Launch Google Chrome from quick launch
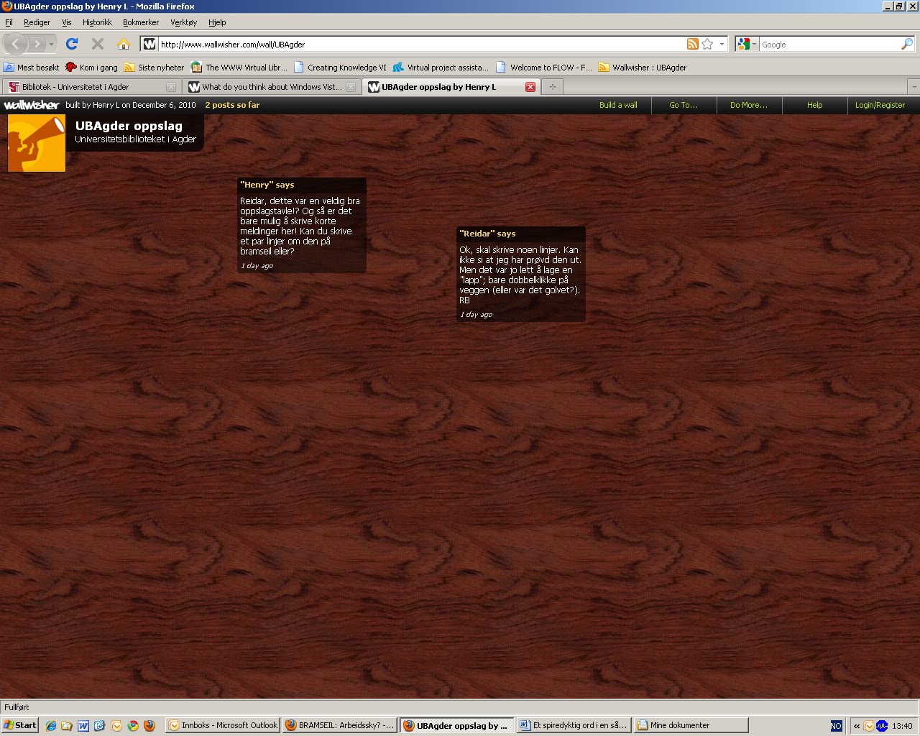920x736 pixels. 133,726
